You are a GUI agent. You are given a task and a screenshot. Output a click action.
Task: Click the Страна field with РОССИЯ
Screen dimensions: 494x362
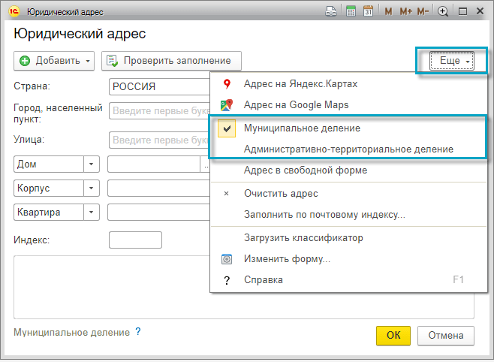coord(159,86)
